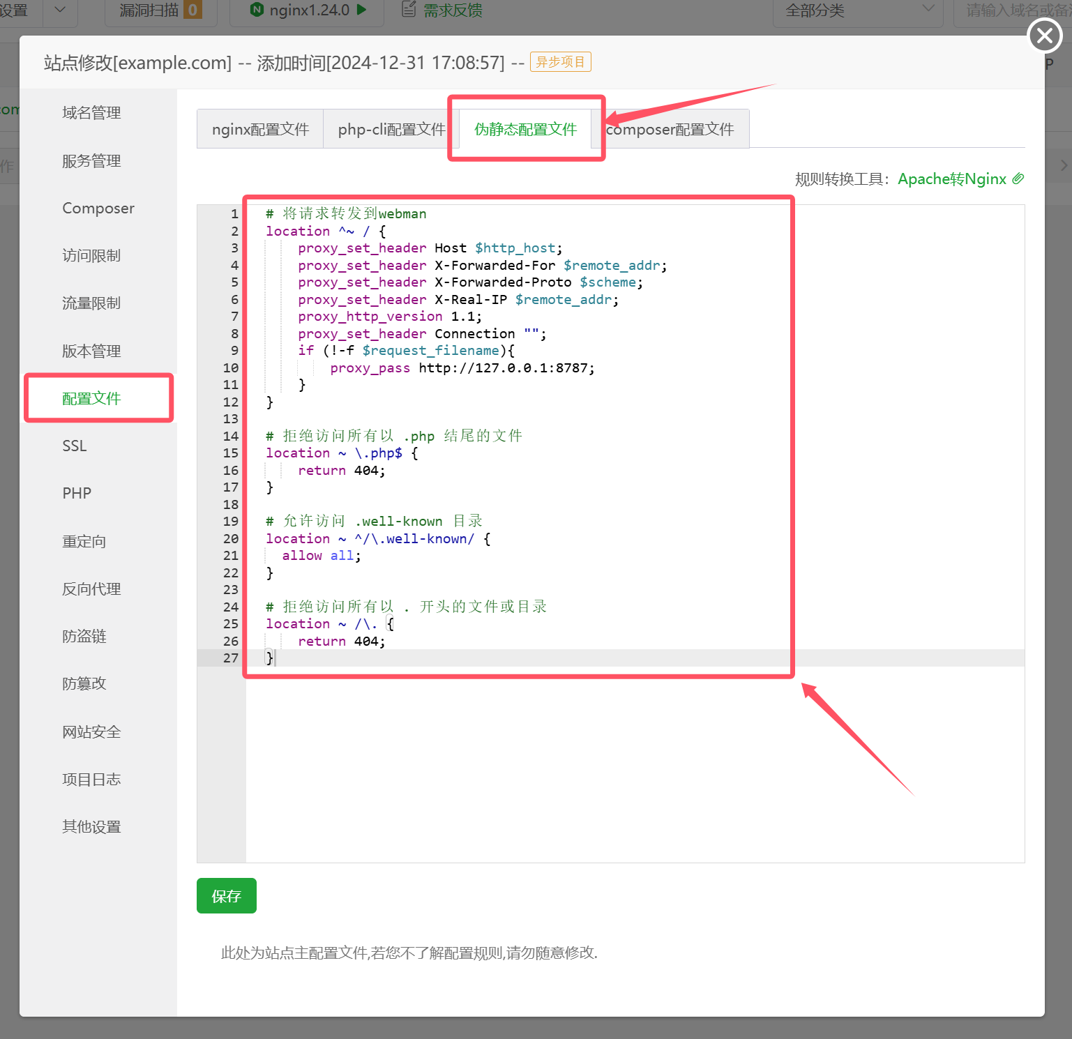Click the 'allow all;' line in the editor
The image size is (1072, 1039).
(x=322, y=556)
